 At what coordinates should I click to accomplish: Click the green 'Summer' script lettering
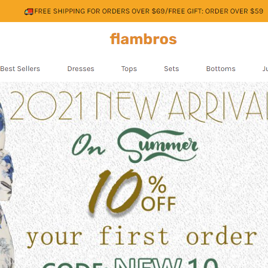pyautogui.click(x=158, y=145)
